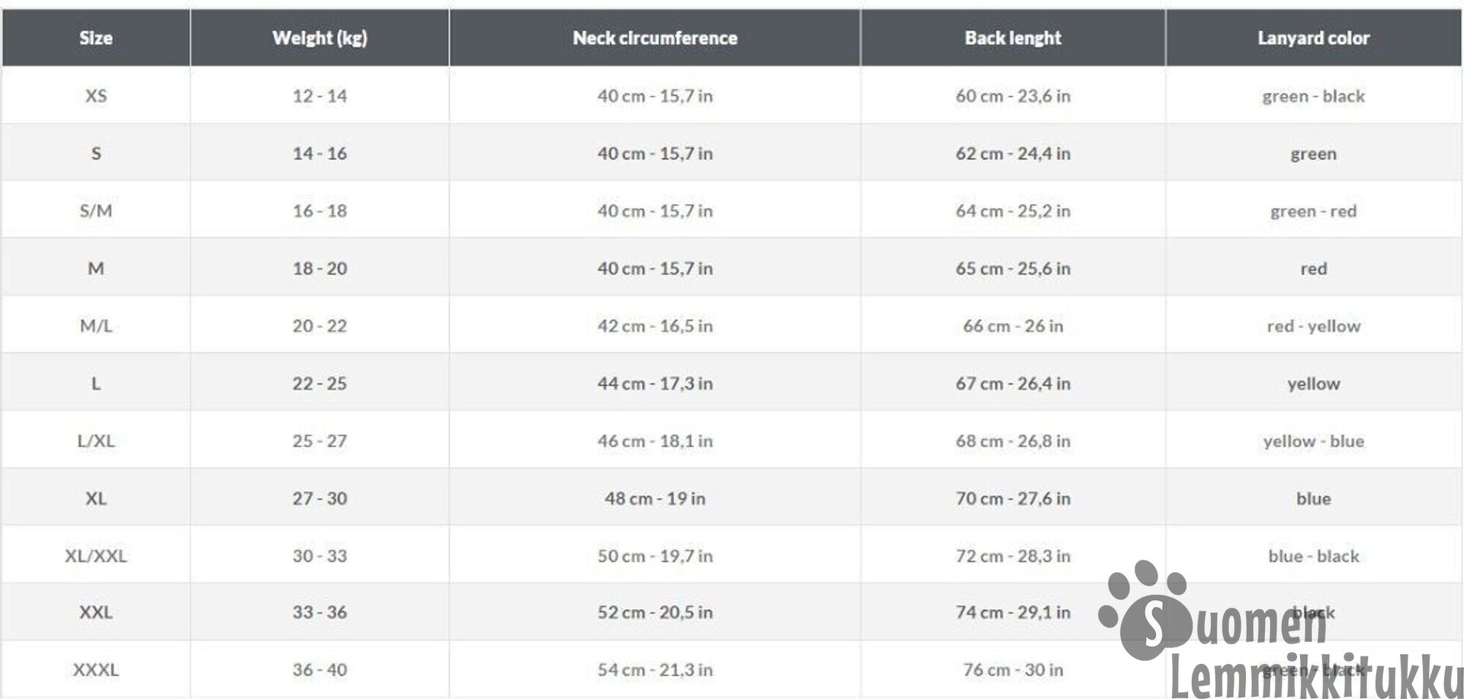Image resolution: width=1464 pixels, height=699 pixels.
Task: Select the 48 cm - 19 in neck cell
Action: (655, 498)
